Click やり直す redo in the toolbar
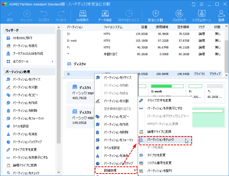 coord(61,16)
